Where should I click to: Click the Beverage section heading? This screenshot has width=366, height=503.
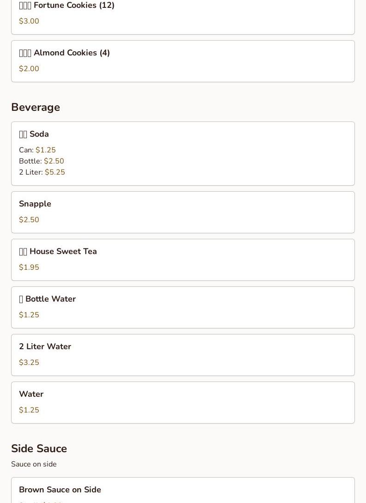click(x=36, y=107)
